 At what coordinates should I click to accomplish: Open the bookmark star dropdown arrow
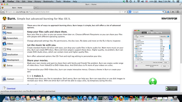[x=123, y=12]
